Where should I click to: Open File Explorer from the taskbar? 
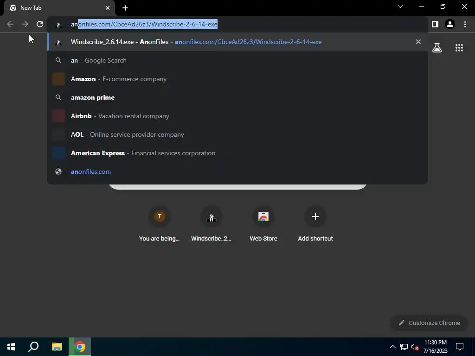(x=57, y=347)
